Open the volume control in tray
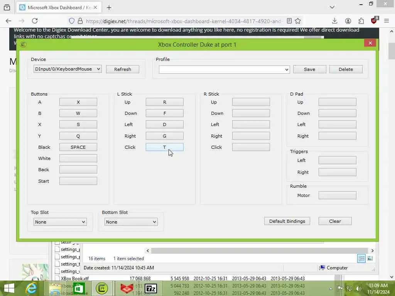Image resolution: width=395 pixels, height=296 pixels. point(359,288)
